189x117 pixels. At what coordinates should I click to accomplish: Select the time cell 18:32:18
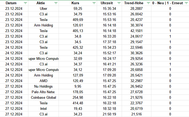click(109, 109)
